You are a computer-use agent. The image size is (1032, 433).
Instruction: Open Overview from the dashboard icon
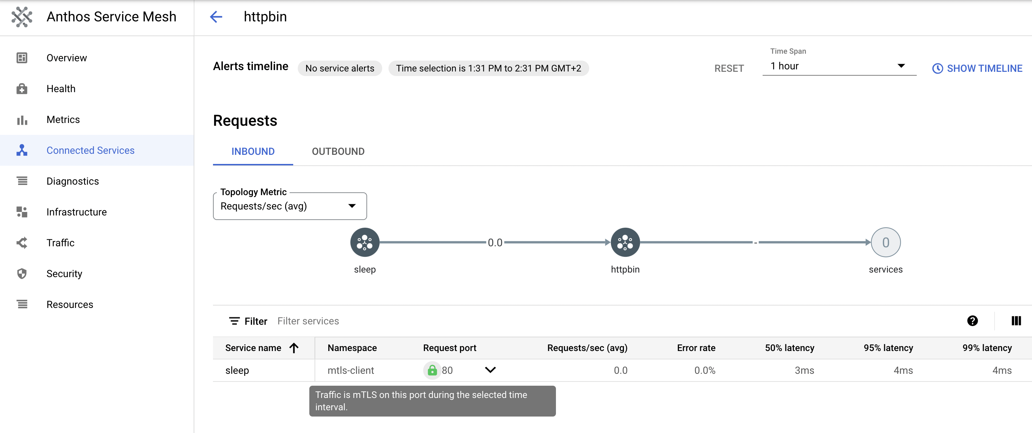[22, 58]
